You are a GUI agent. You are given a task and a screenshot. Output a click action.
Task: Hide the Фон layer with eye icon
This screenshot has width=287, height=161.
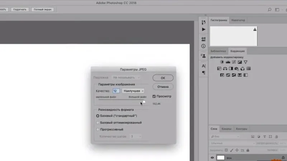tap(212, 158)
